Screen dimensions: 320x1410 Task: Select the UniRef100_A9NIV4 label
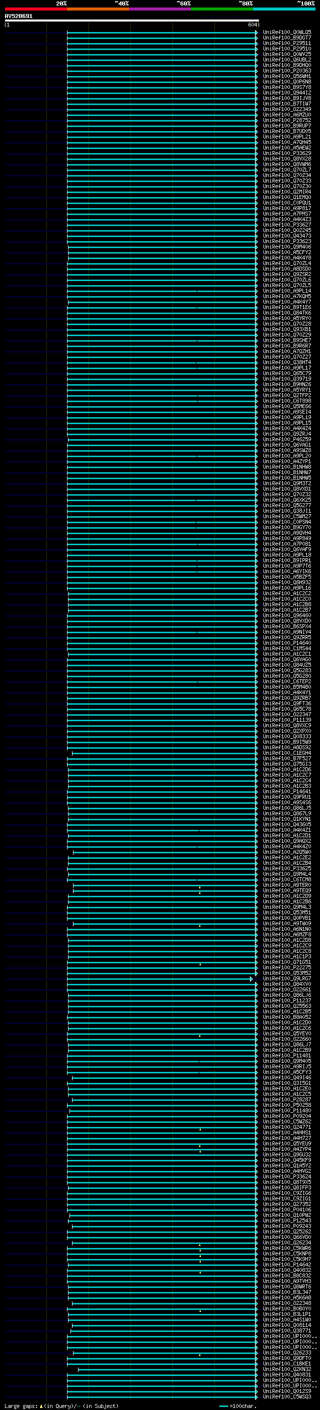click(287, 632)
